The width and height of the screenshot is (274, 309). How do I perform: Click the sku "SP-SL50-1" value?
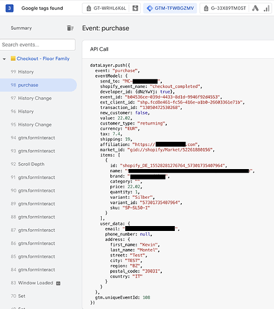coord(136,207)
